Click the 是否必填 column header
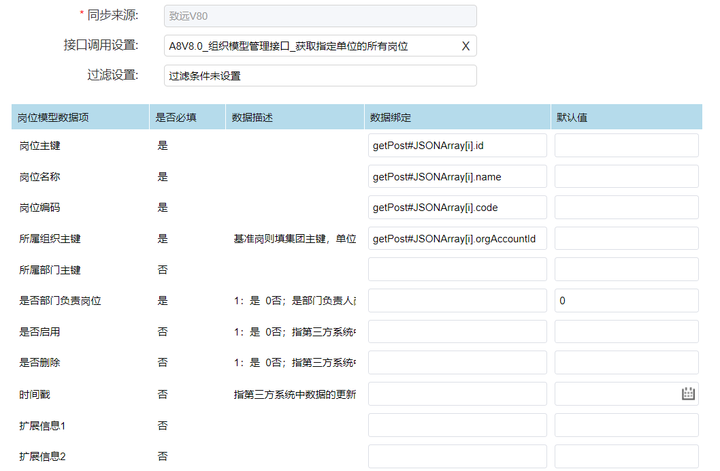The image size is (720, 471). coord(187,117)
